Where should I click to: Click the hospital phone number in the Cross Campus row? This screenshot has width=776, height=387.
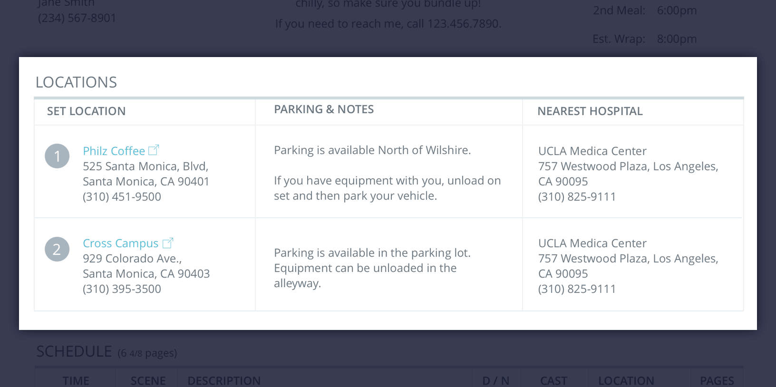click(577, 289)
